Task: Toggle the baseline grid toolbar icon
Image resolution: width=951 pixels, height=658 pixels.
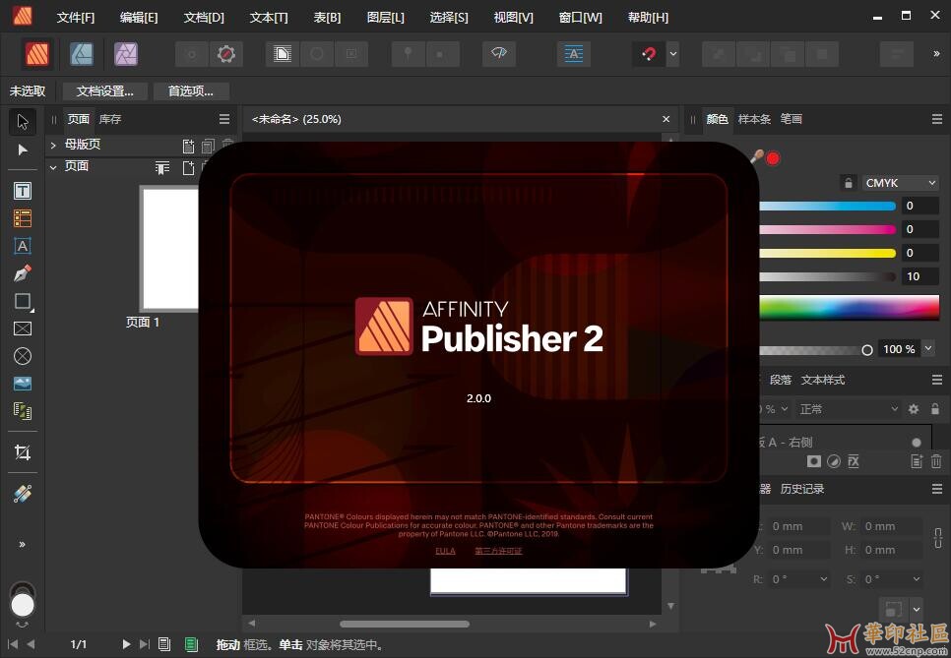Action: (574, 54)
